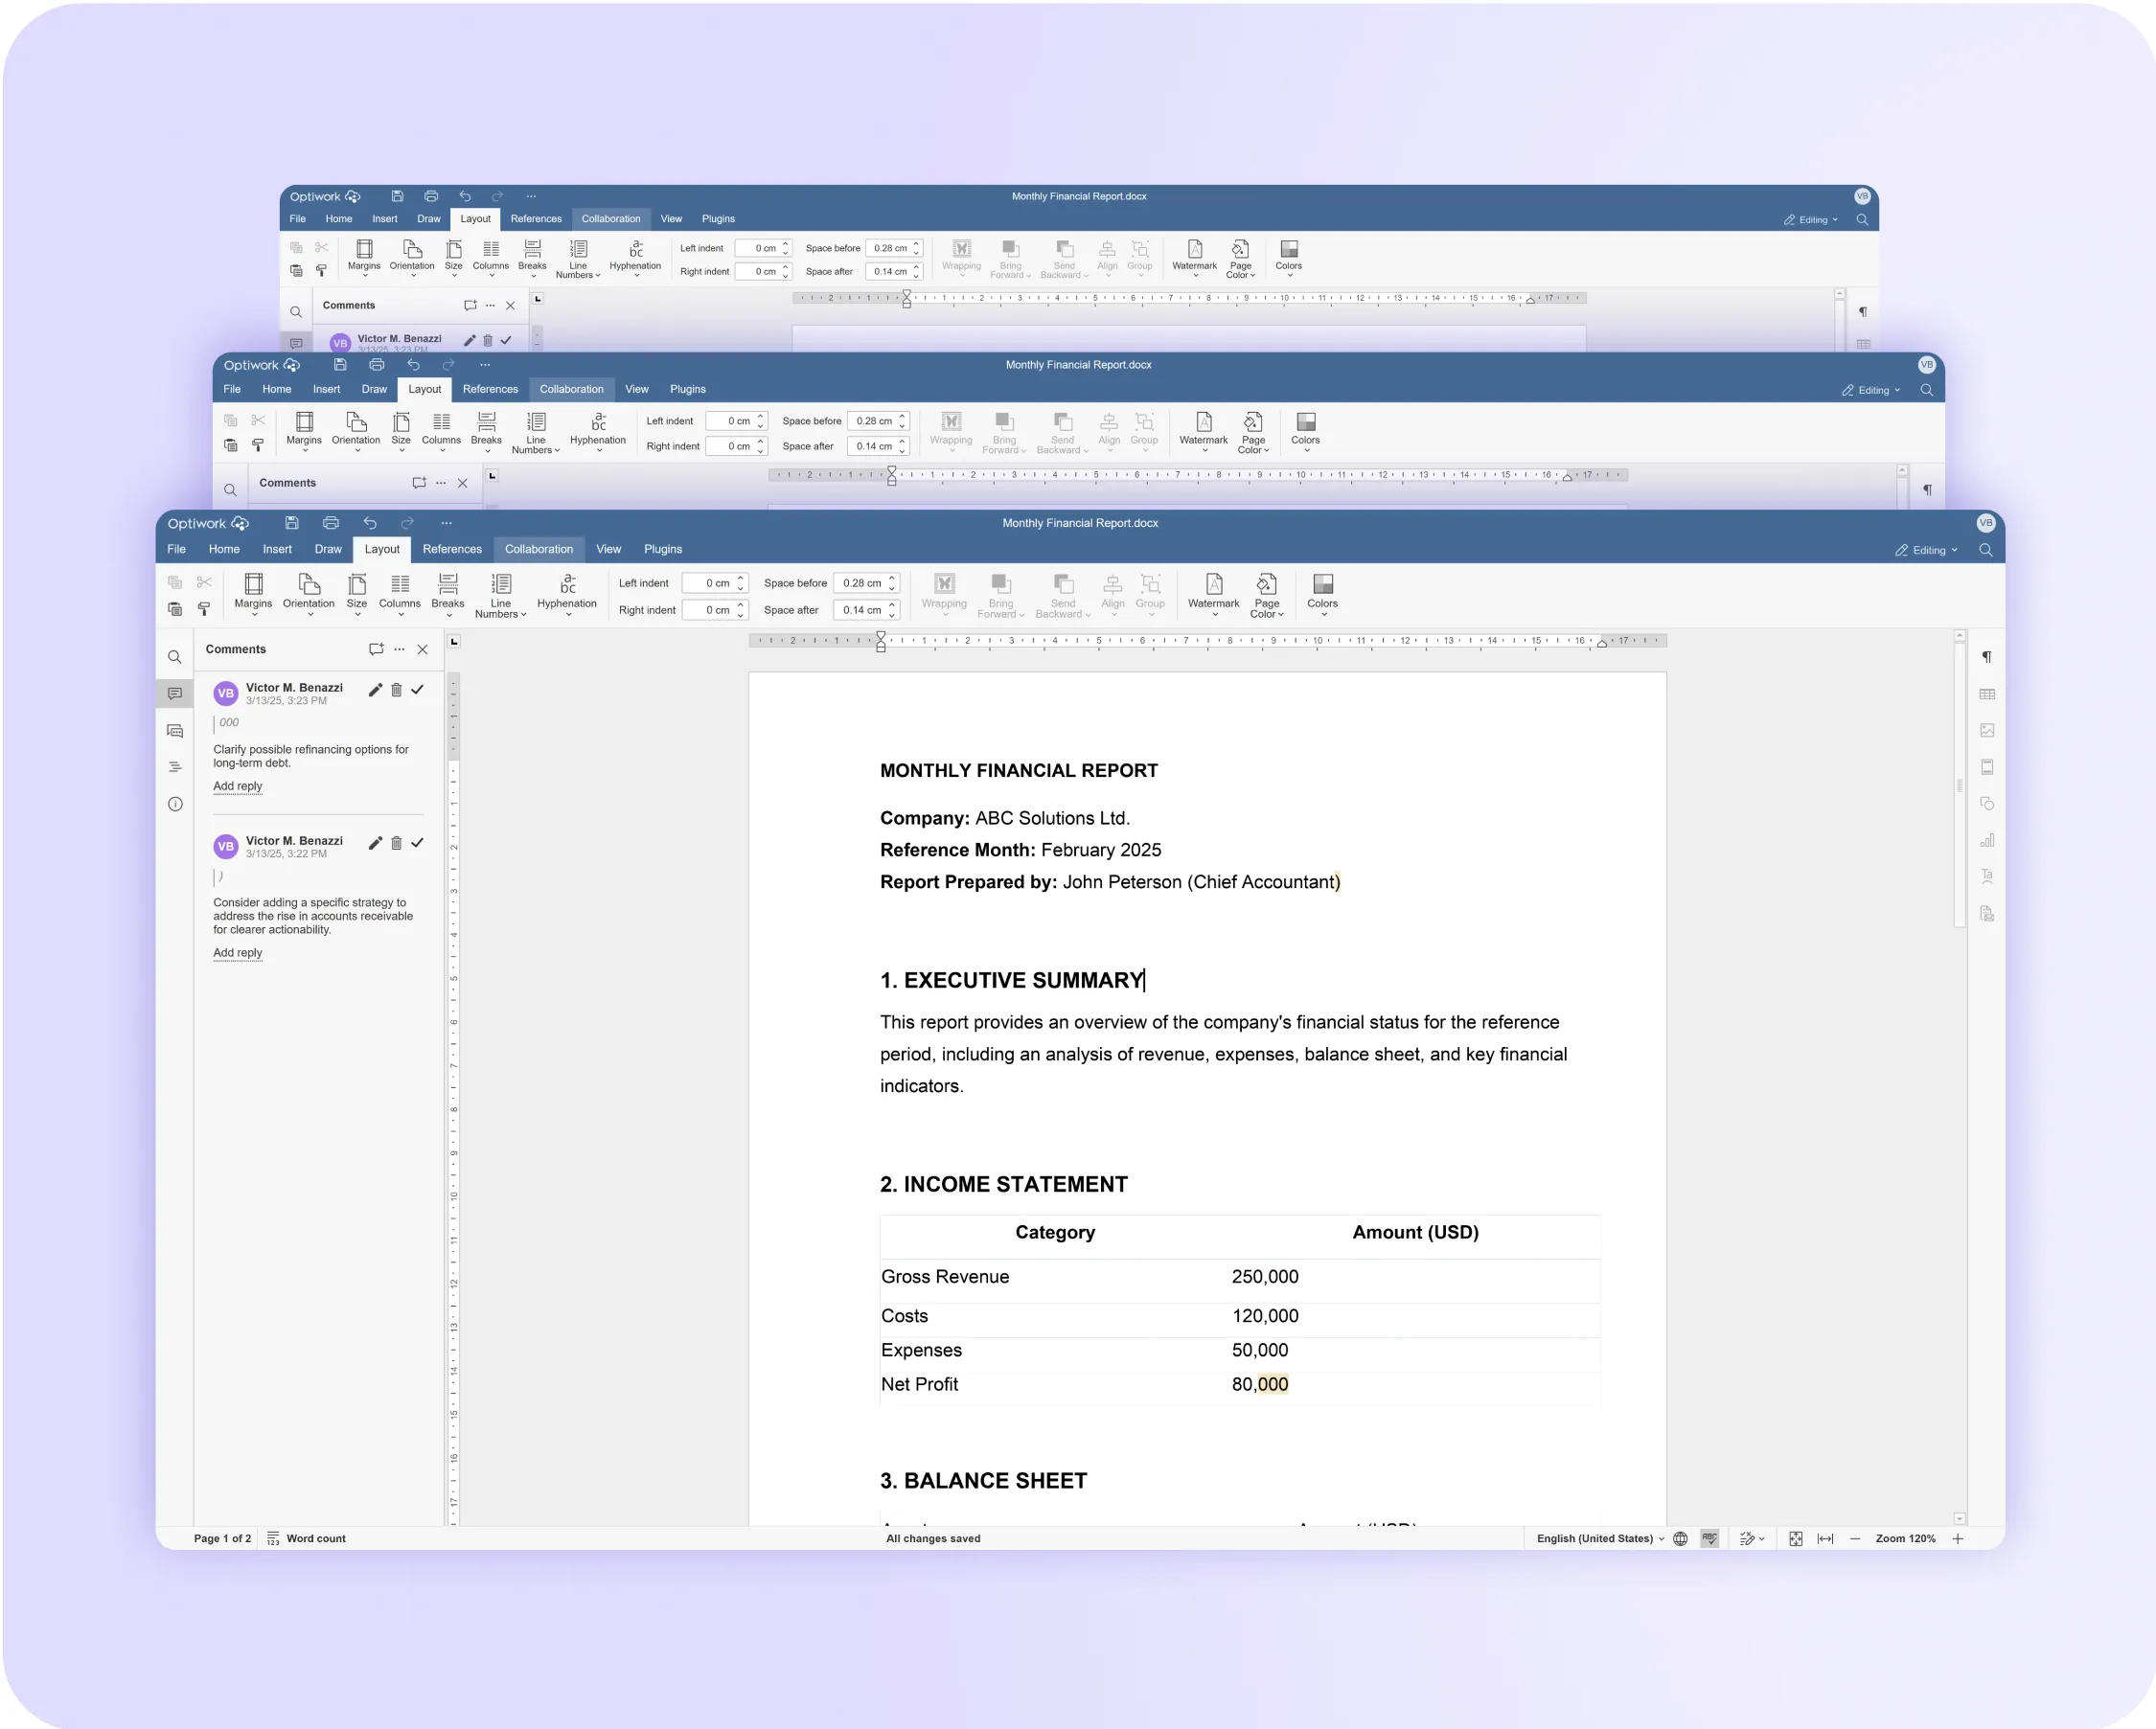Toggle nonprinting characters in the rear window

pos(1863,312)
